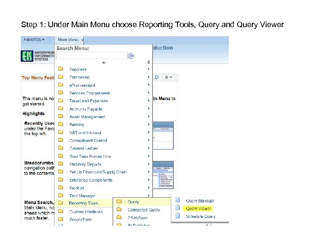Expand the General Ledger submenu arrow

point(149,148)
